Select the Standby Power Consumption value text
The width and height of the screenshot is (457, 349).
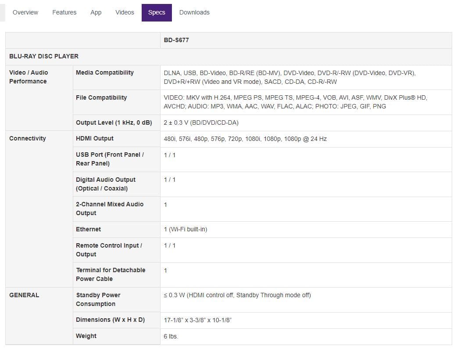point(237,295)
